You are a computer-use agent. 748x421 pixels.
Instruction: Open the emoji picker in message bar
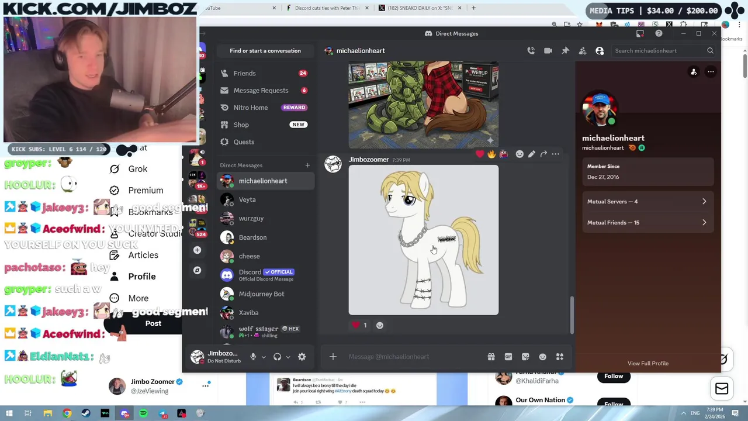[542, 357]
